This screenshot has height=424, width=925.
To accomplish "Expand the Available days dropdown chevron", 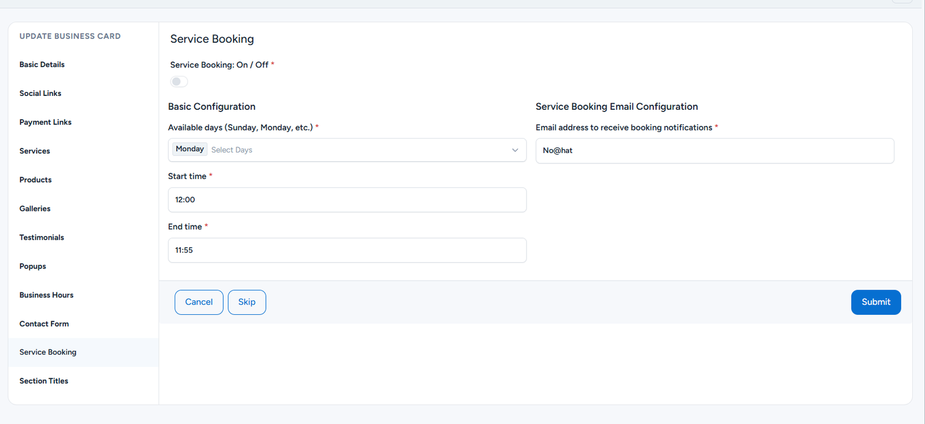I will tap(515, 150).
